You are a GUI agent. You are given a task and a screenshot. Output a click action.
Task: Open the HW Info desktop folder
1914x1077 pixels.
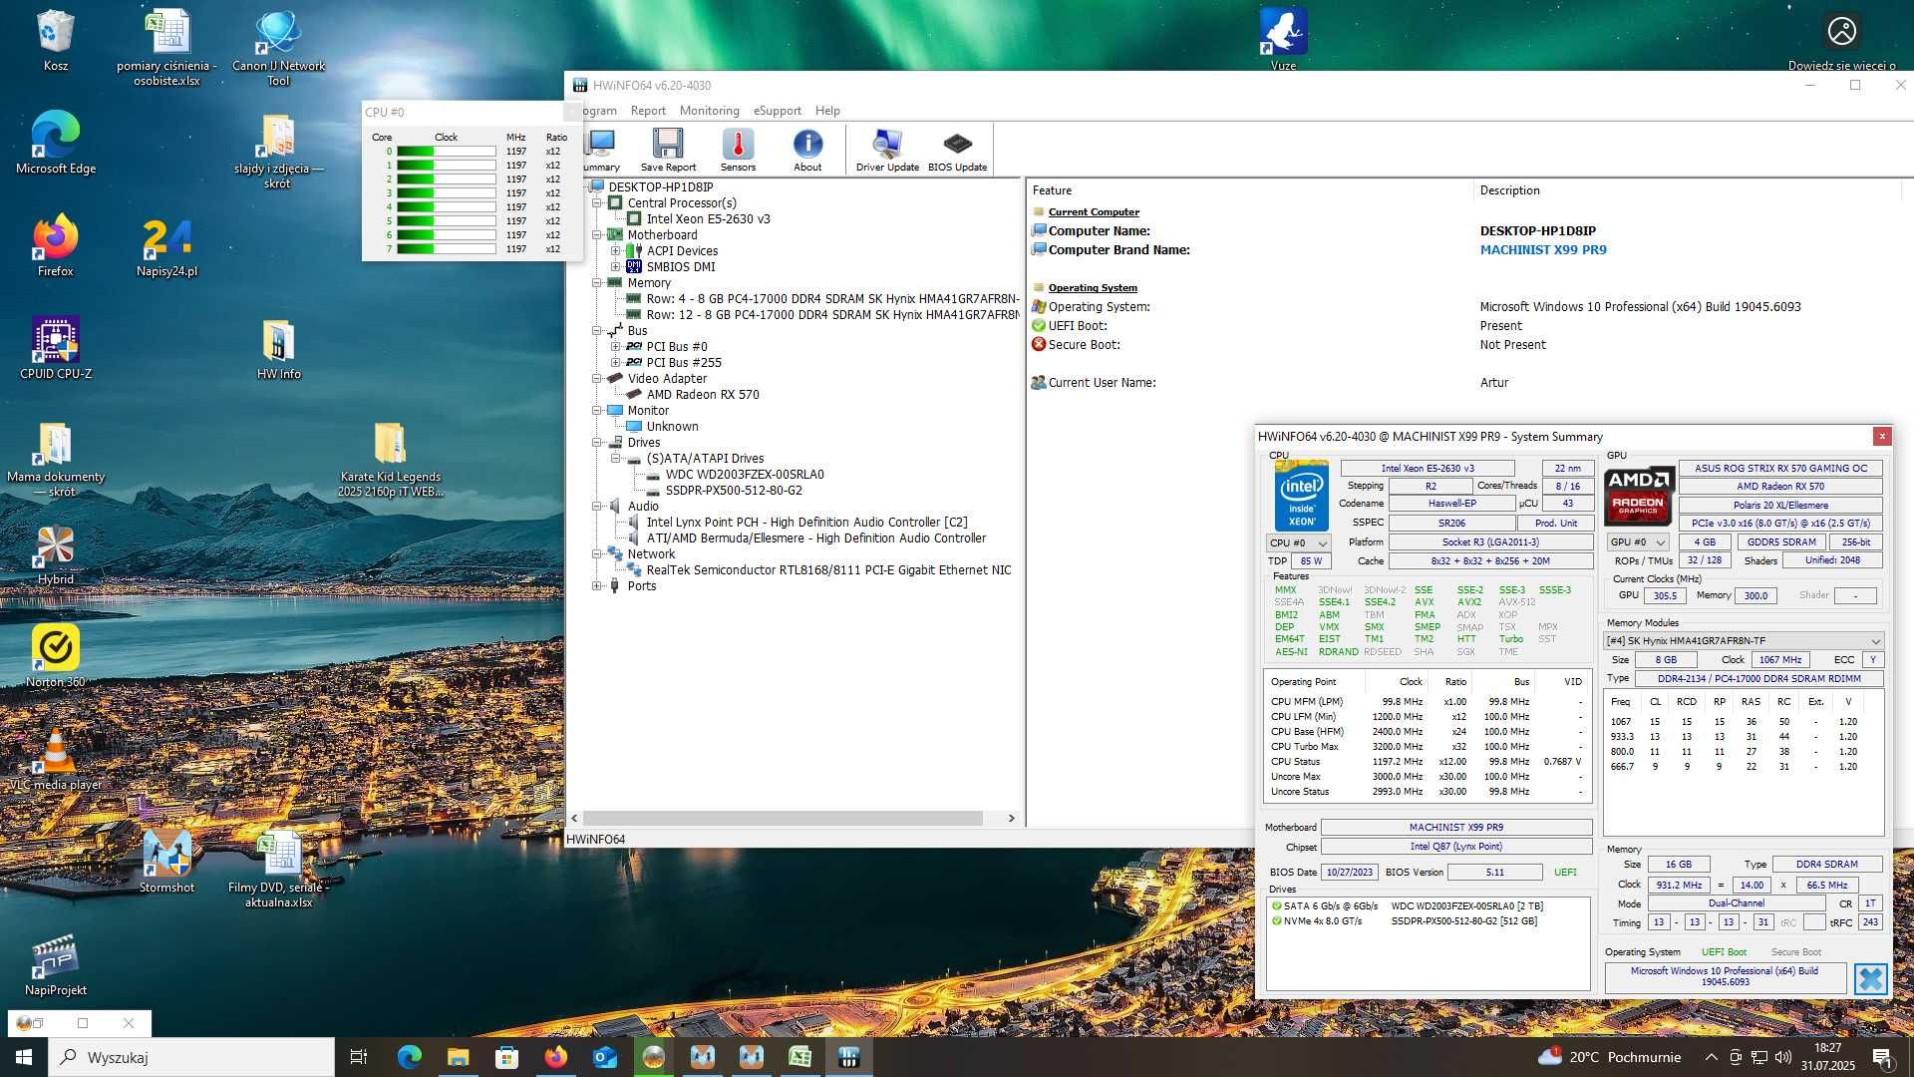(x=279, y=348)
